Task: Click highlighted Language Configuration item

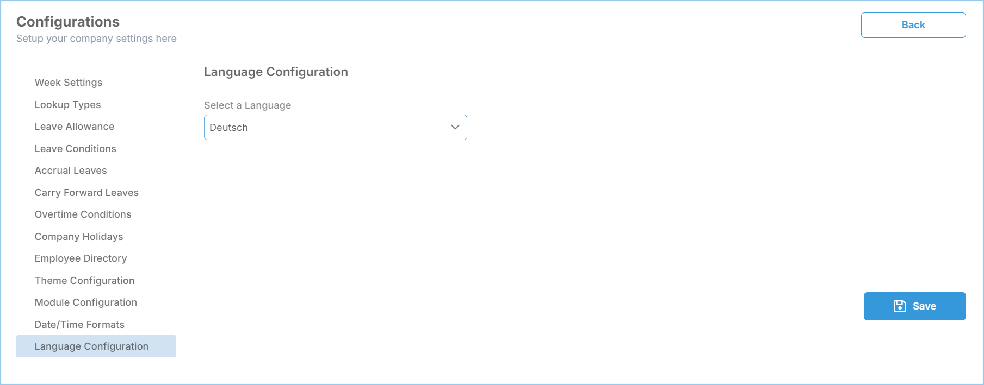Action: click(x=96, y=346)
